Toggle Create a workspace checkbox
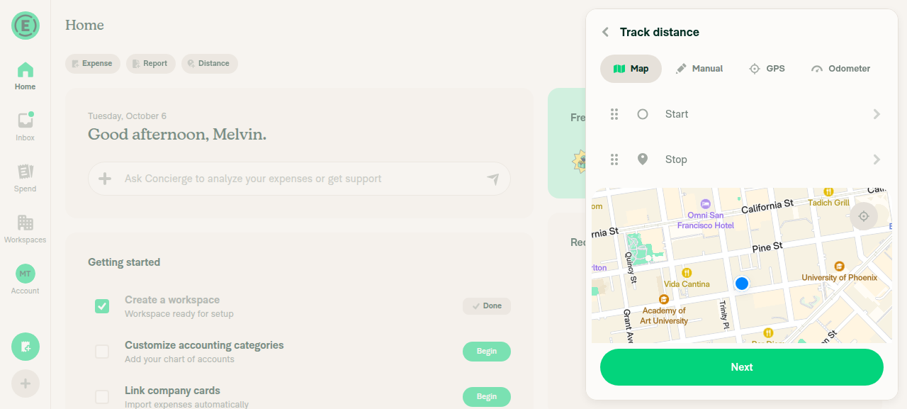The width and height of the screenshot is (907, 409). coord(102,306)
